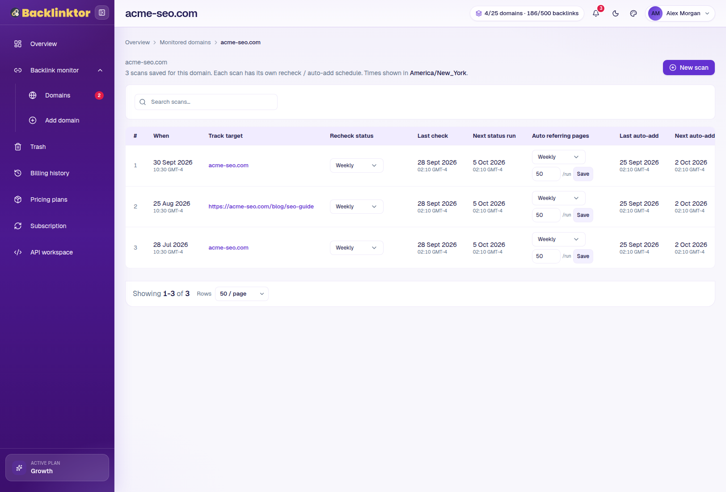
Task: Open Auto referring pages dropdown, row 3
Action: pyautogui.click(x=559, y=239)
